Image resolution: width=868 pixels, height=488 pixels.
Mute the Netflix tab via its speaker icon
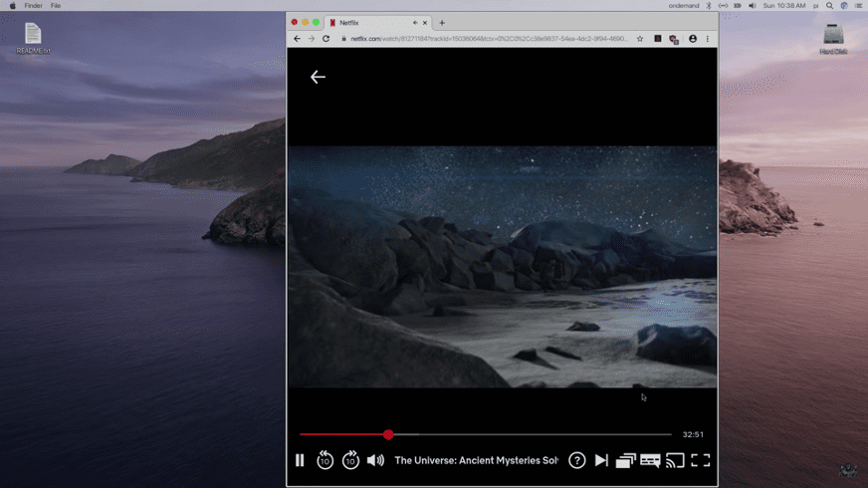(415, 22)
